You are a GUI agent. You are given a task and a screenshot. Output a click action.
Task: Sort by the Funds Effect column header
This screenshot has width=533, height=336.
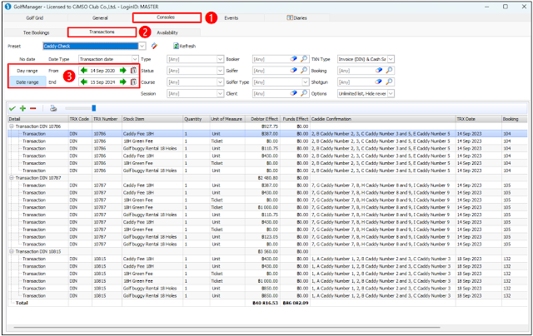(295, 119)
